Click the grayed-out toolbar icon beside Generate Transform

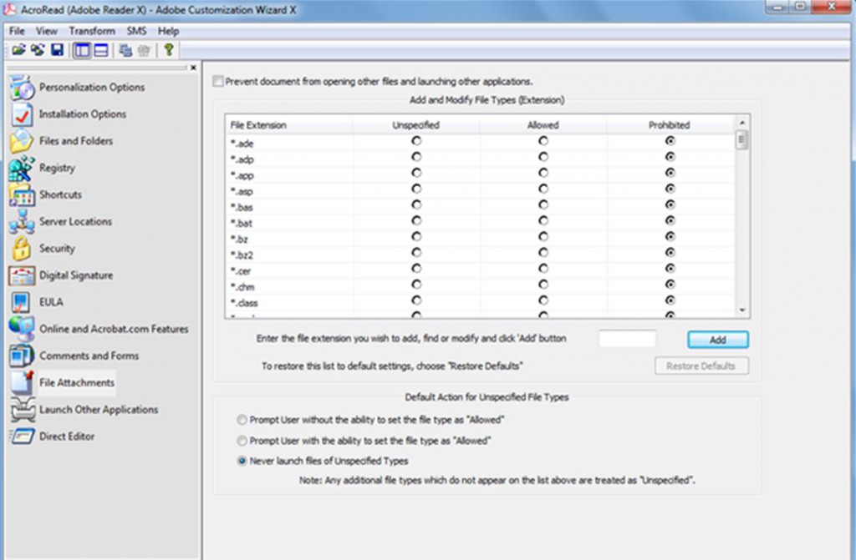point(144,50)
